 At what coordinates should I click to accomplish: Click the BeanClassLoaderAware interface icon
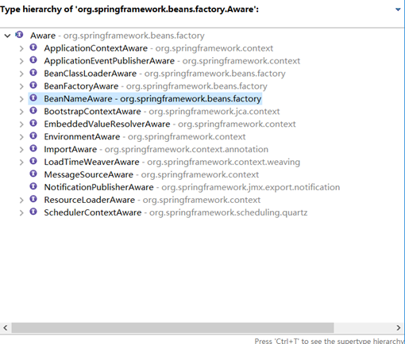(x=33, y=72)
